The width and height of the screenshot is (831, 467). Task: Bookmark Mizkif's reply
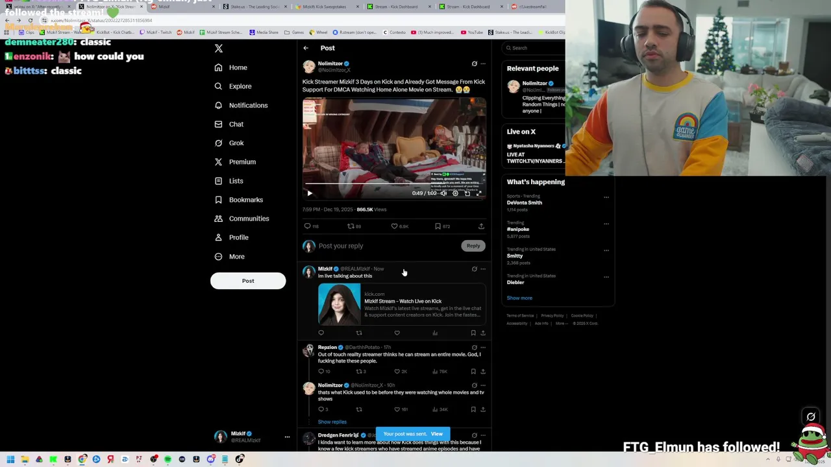coord(473,333)
